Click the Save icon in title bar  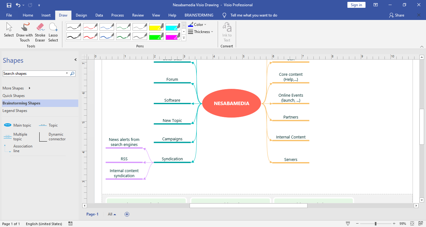pyautogui.click(x=9, y=5)
